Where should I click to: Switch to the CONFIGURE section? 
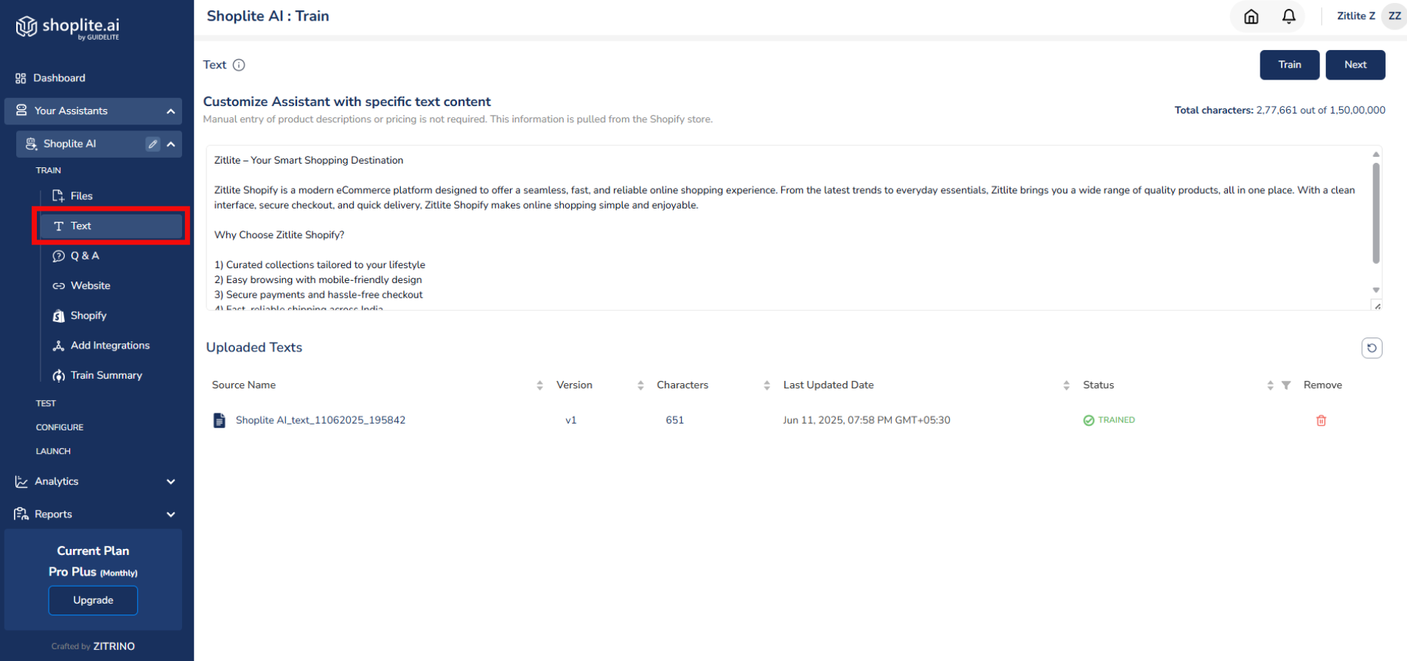(60, 427)
